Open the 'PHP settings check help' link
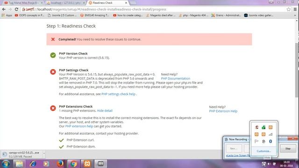Screen dimensions: 299x168 [118, 94]
